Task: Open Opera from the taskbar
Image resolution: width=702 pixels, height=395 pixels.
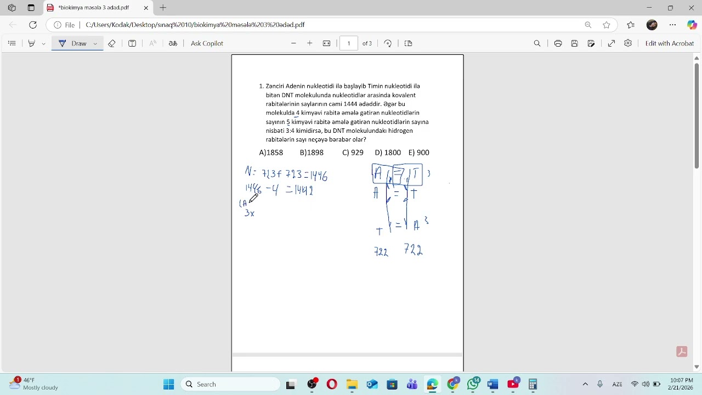Action: point(332,384)
